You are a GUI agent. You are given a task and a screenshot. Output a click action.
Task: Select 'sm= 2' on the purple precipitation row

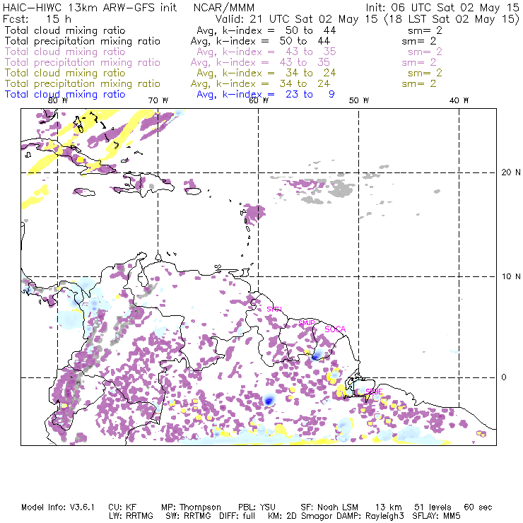[x=419, y=62]
